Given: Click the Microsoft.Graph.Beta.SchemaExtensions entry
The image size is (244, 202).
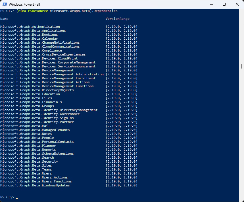Looking at the screenshot, I should [37, 154].
